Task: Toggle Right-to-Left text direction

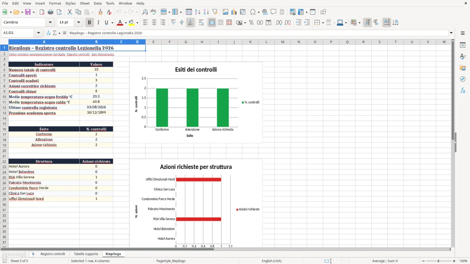Action: (376, 23)
